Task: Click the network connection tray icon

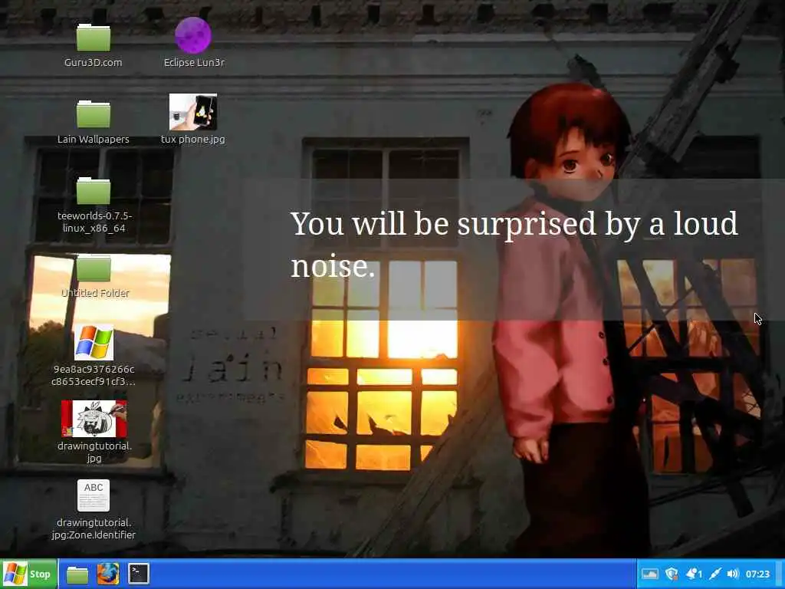Action: click(x=715, y=574)
